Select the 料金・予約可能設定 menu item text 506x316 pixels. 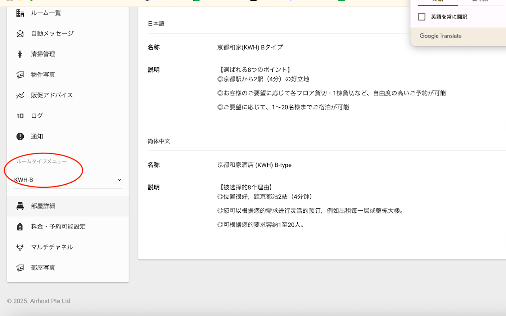point(58,226)
